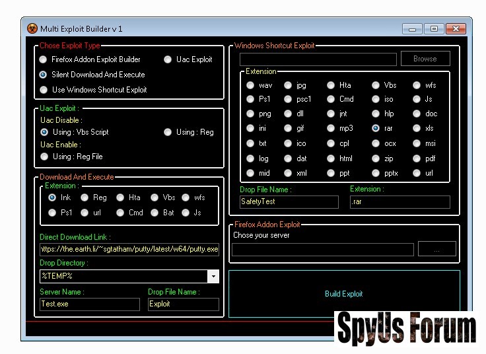Image resolution: width=486 pixels, height=354 pixels.
Task: Maximize the Multi Exploit Builder window
Action: [x=433, y=28]
